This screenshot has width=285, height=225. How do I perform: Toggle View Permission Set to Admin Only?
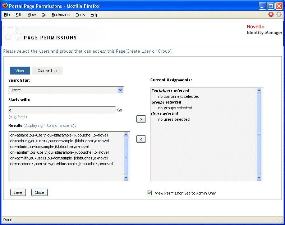point(149,193)
